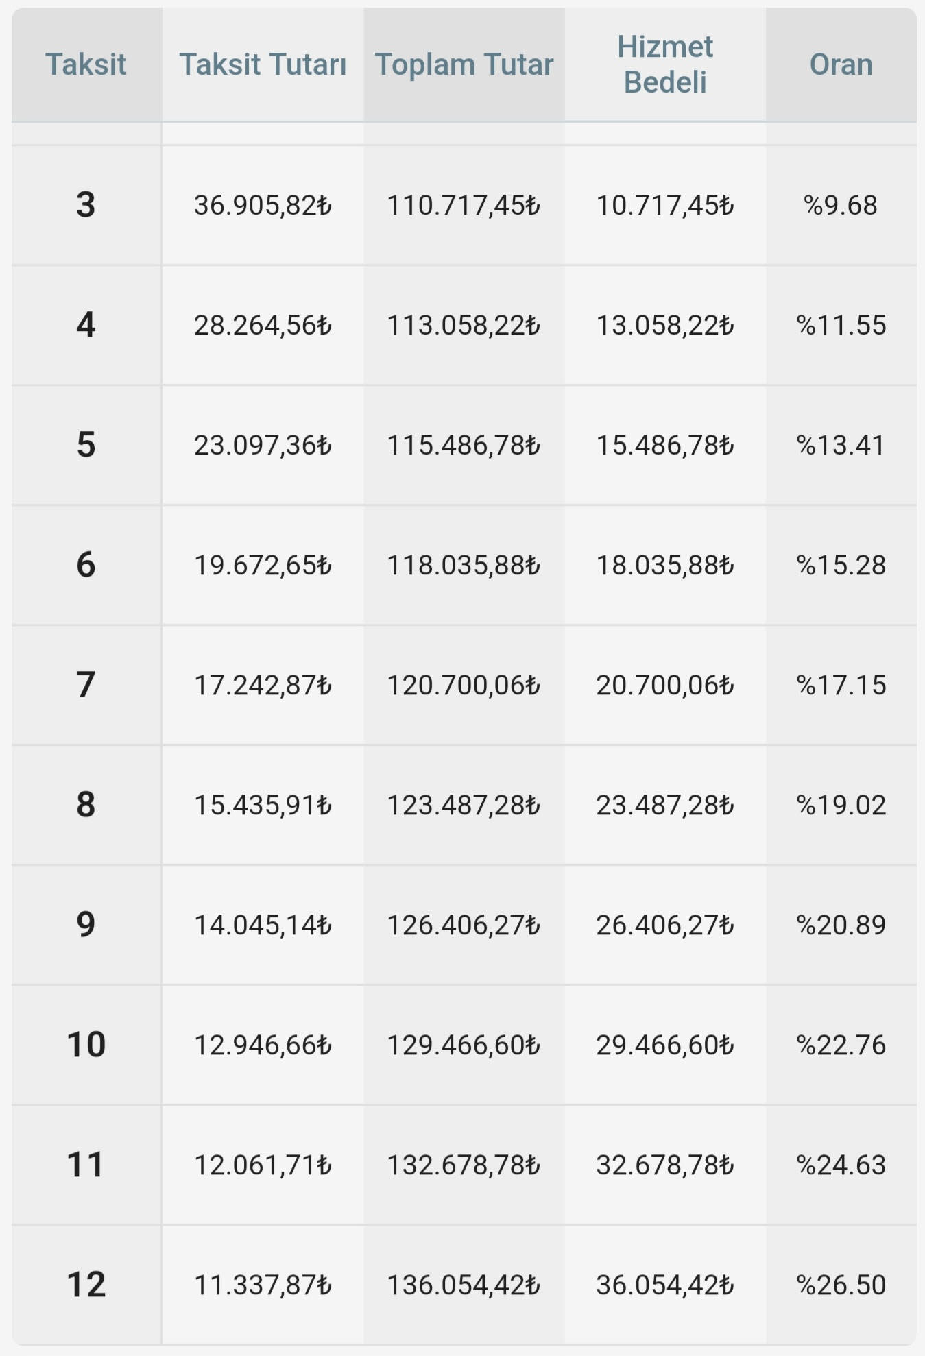
Task: Click installment amount 36.905,82₺
Action: 263,205
